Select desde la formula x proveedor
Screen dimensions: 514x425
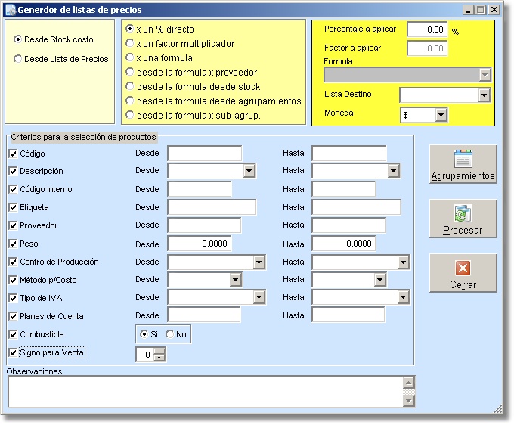click(131, 73)
